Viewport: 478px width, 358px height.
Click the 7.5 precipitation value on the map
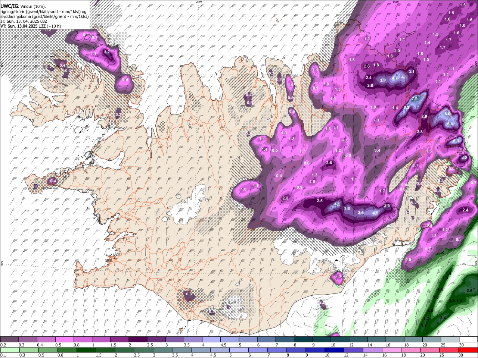[x=415, y=99]
